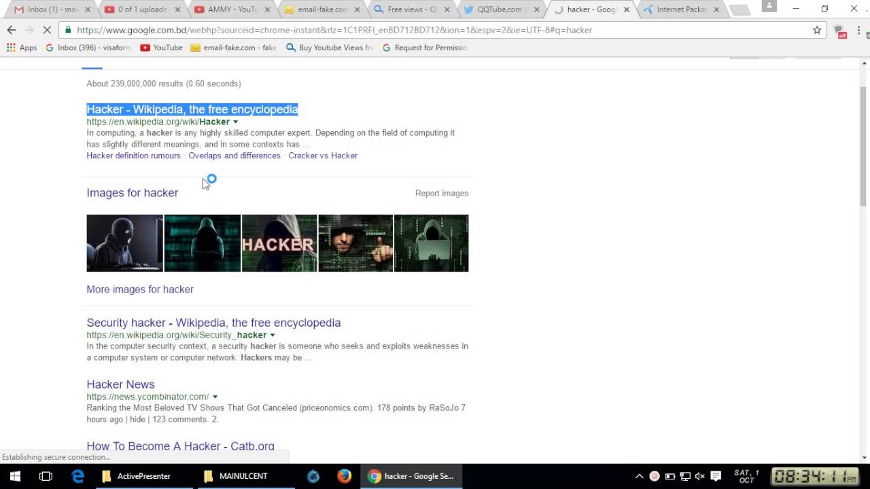Screen dimensions: 870x489
Task: Open the Chrome three-dot menu
Action: tap(859, 30)
